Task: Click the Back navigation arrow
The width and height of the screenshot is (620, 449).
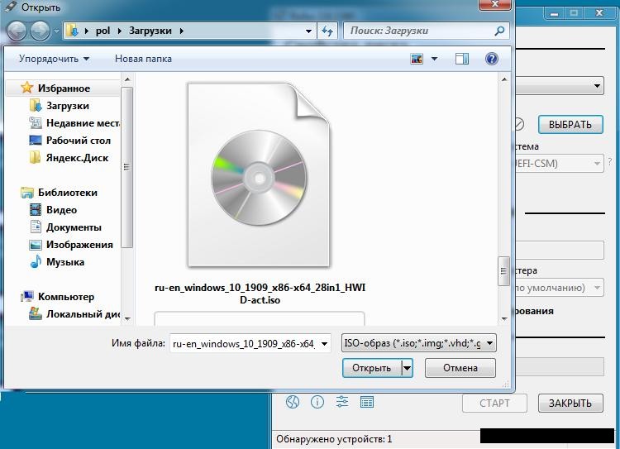Action: pos(17,31)
